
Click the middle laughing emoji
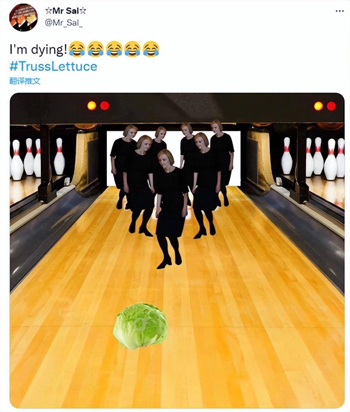click(114, 49)
